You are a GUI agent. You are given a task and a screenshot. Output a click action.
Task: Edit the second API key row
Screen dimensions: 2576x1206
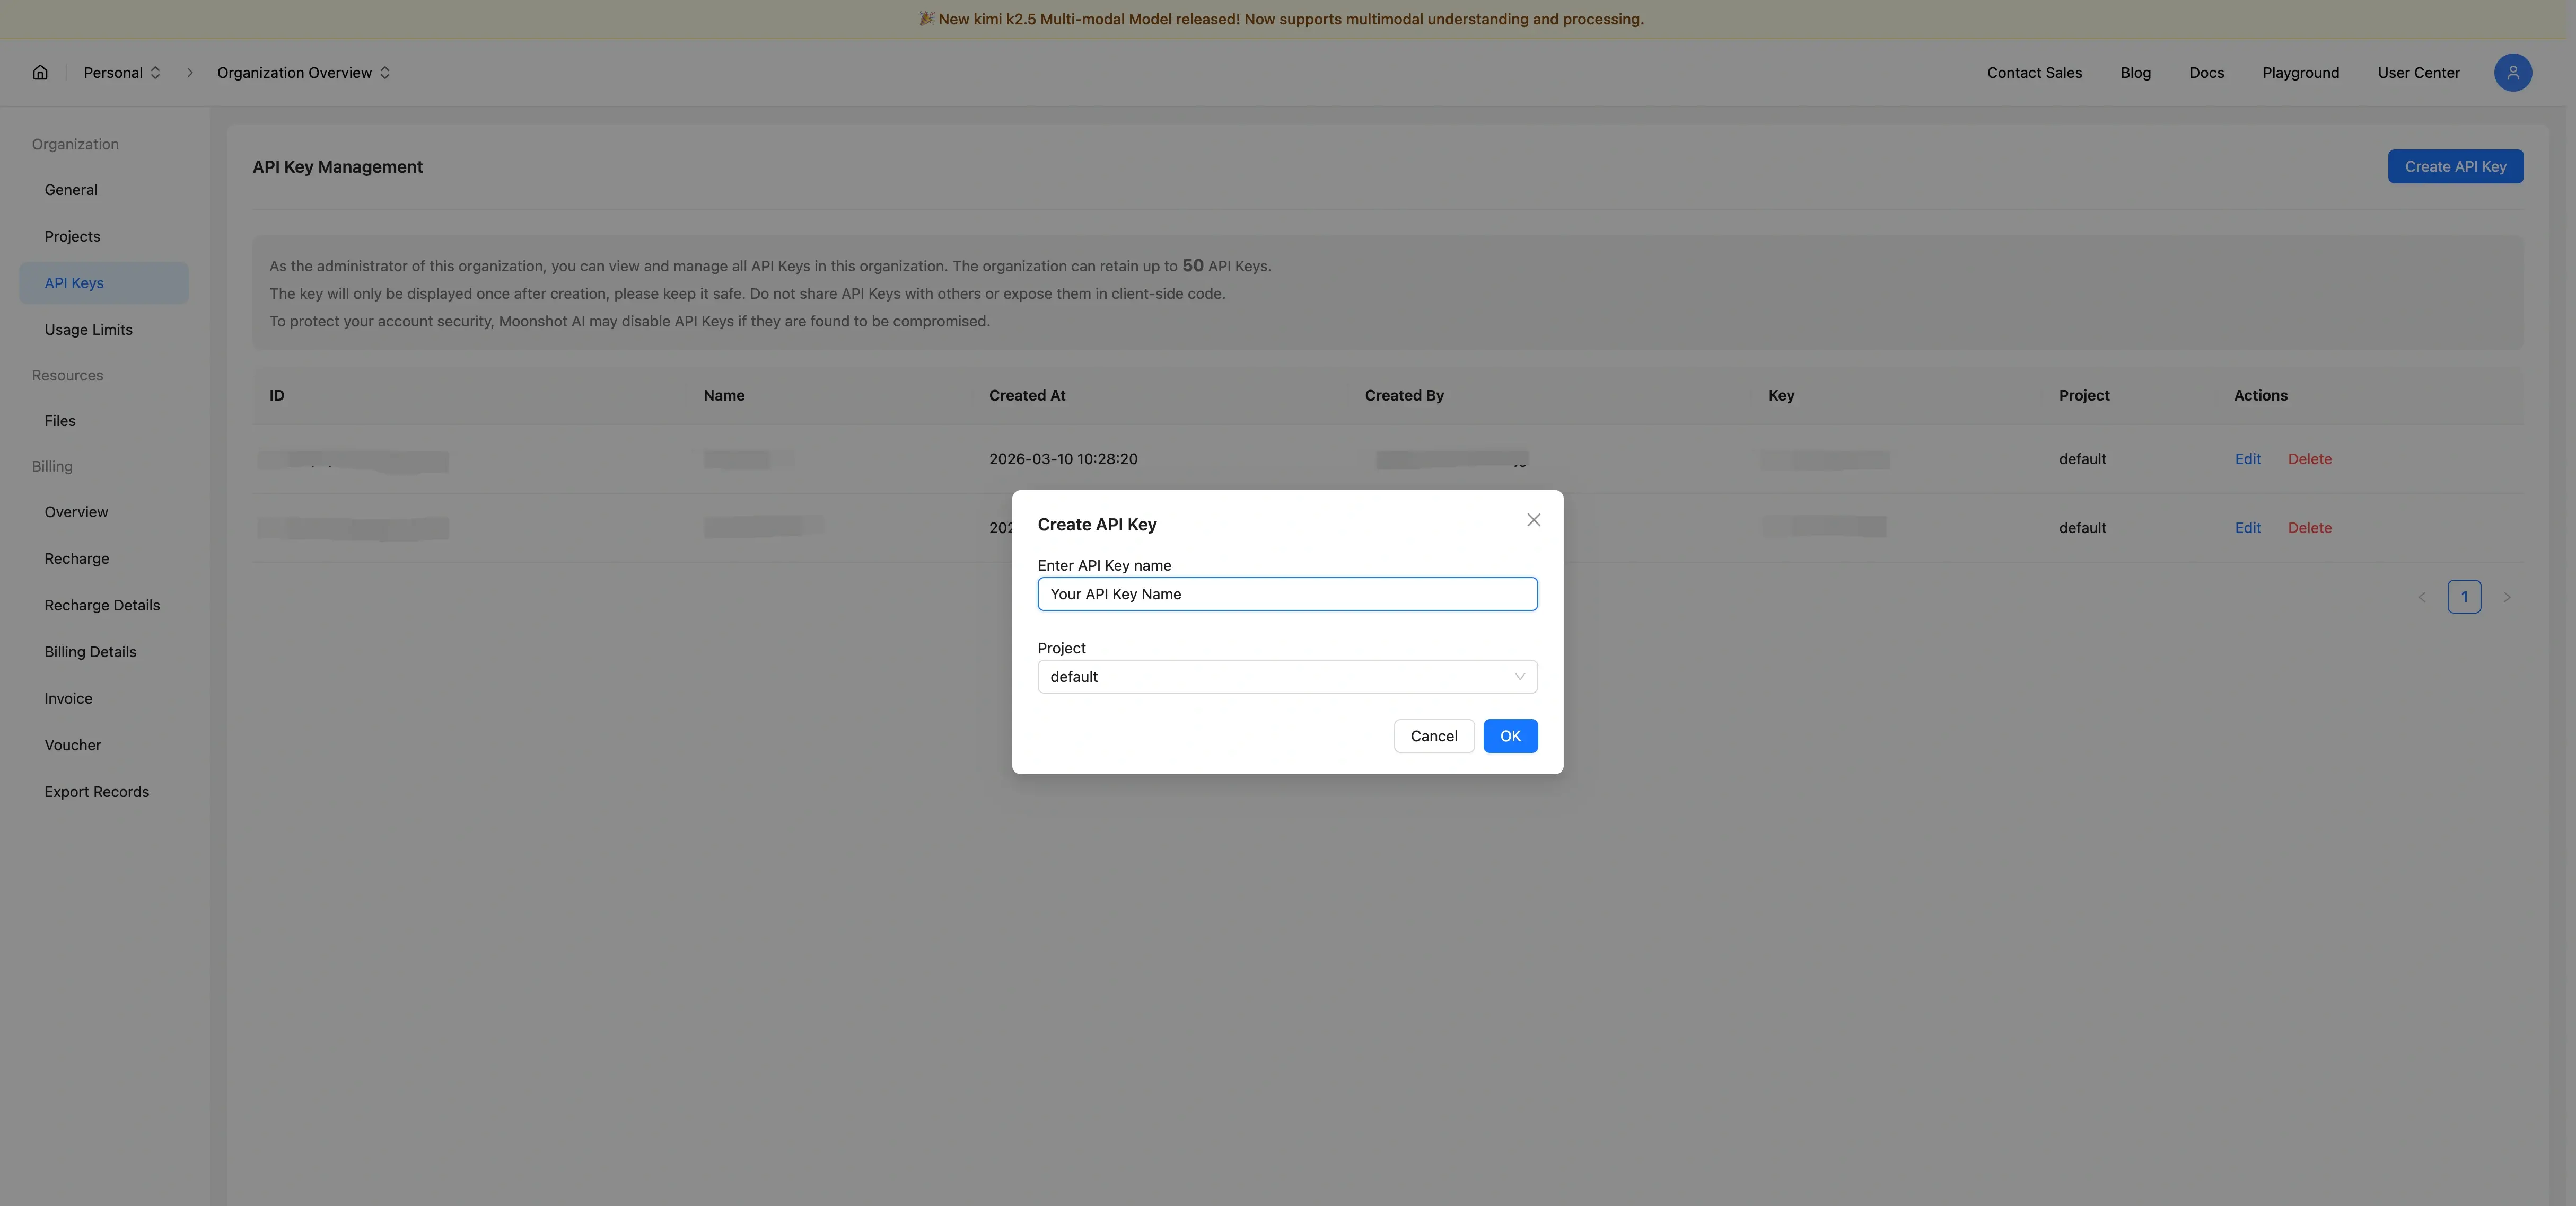2247,528
